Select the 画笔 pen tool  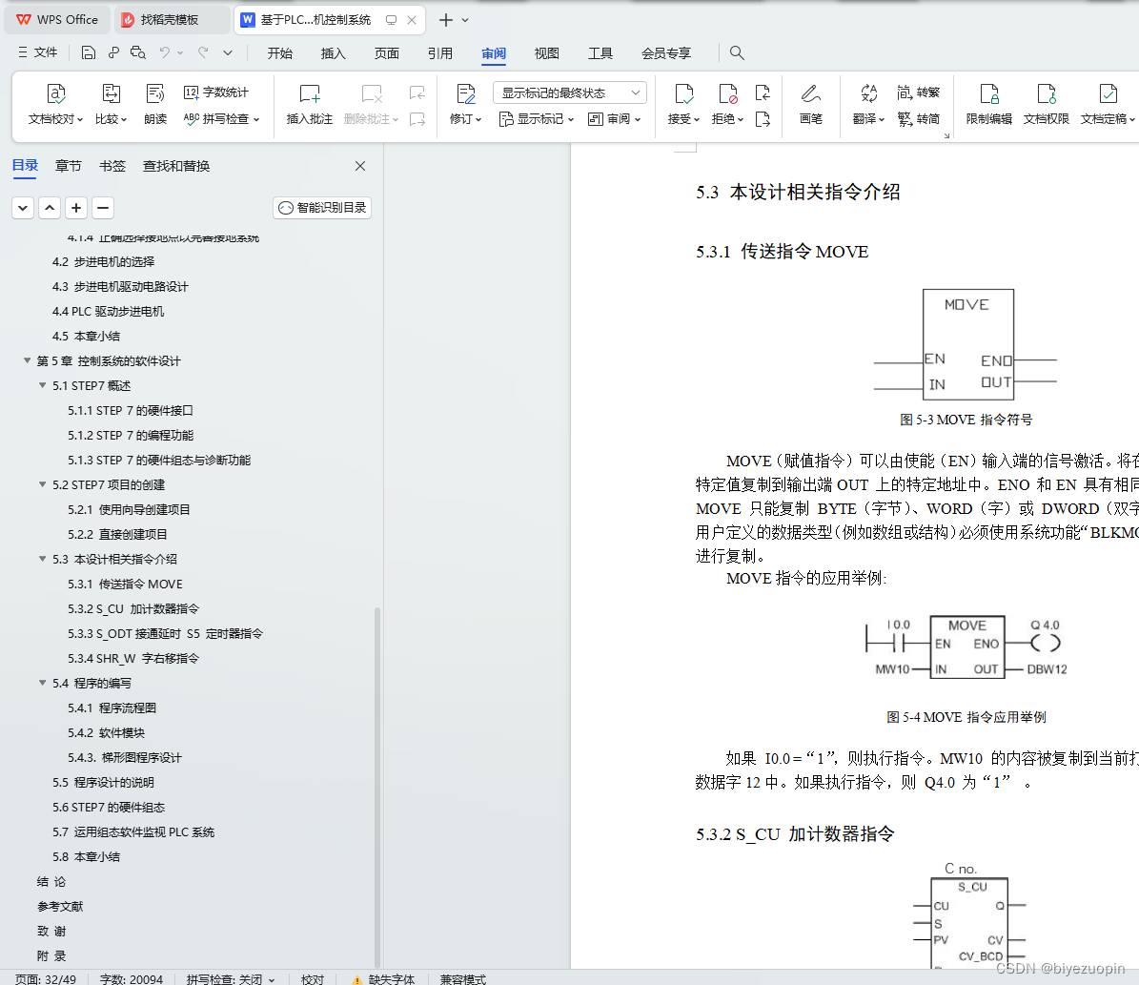coord(811,104)
